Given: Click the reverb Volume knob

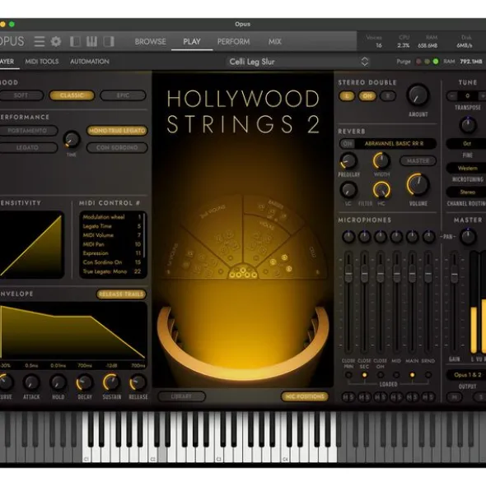Looking at the screenshot, I should pyautogui.click(x=418, y=185).
